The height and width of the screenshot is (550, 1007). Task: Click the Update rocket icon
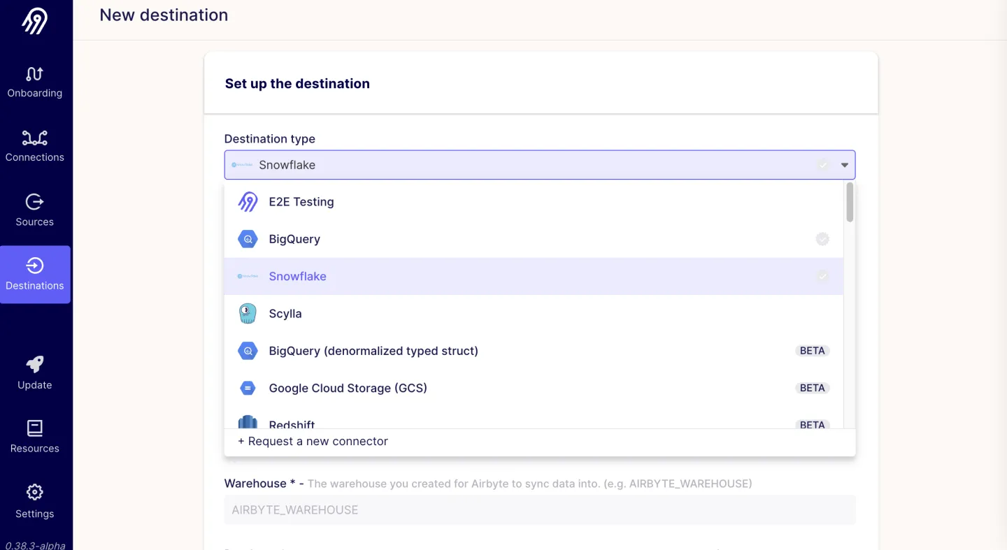pos(34,364)
